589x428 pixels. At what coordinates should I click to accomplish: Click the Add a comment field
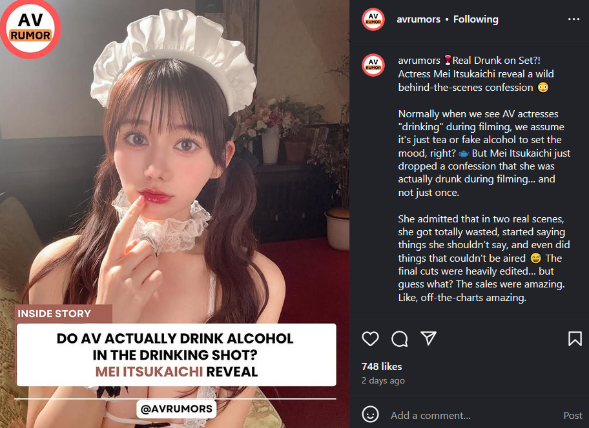tap(431, 415)
